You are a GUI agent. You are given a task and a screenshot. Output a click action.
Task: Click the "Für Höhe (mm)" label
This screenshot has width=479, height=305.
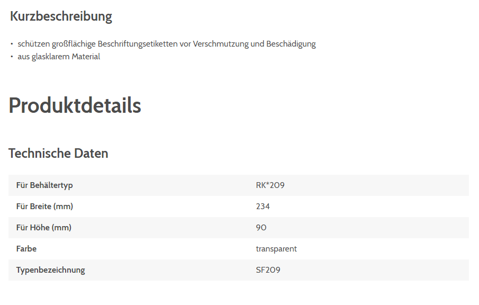(x=43, y=228)
